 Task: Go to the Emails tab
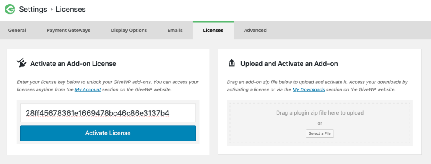pos(175,30)
